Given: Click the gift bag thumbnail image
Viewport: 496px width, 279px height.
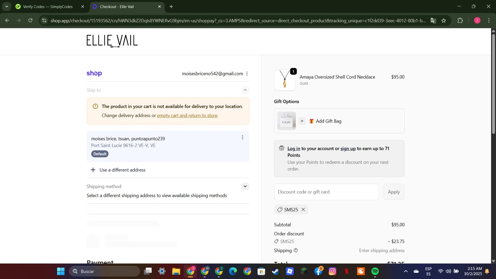Looking at the screenshot, I should [x=286, y=121].
